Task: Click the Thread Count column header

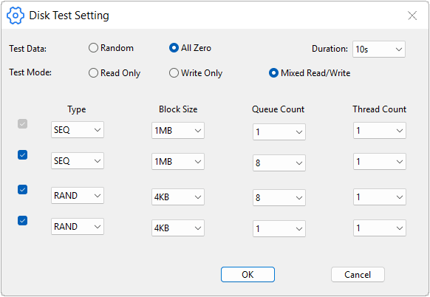Action: coord(379,109)
